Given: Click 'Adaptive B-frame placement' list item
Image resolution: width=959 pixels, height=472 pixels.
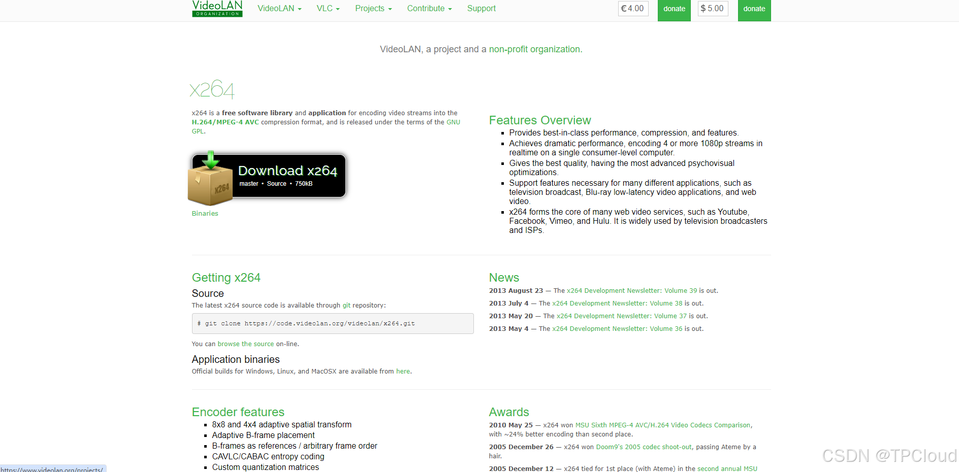Looking at the screenshot, I should (x=263, y=435).
